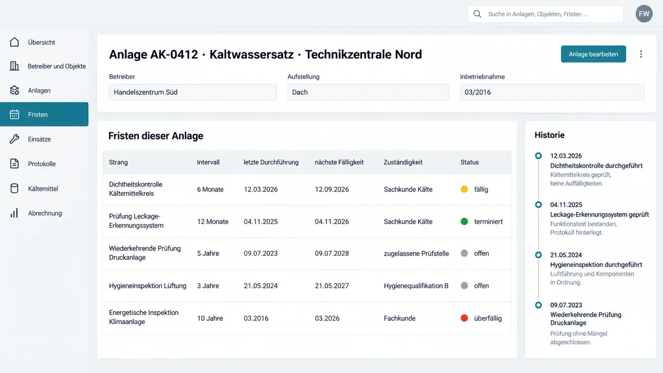Click the Aufstellung field showing Dach
This screenshot has width=663, height=373.
[368, 92]
